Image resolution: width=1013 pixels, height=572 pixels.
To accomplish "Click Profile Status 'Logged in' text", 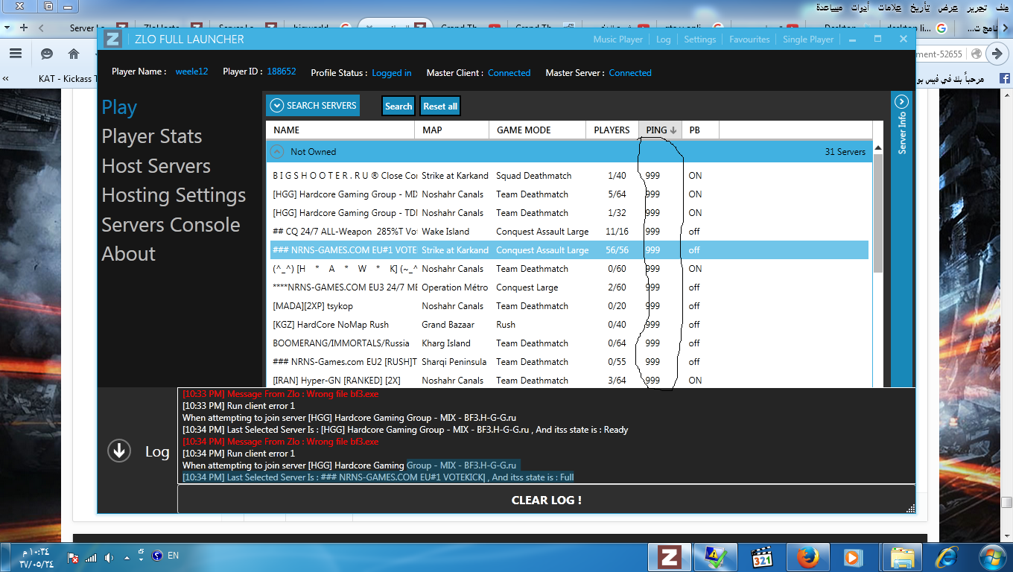I will pyautogui.click(x=392, y=73).
